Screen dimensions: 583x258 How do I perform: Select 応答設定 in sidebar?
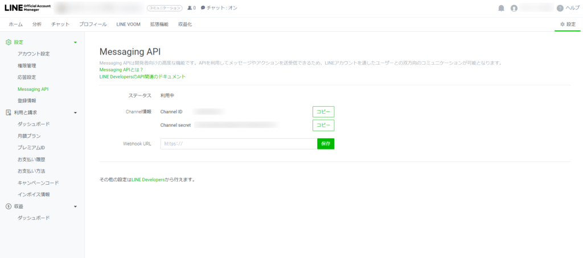click(x=27, y=77)
